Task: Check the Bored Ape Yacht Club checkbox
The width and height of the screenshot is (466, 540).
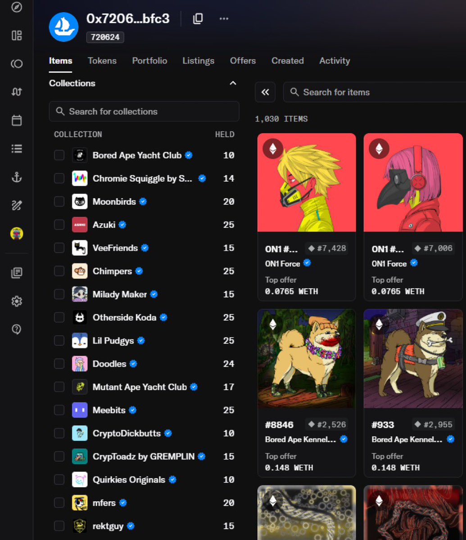Action: click(59, 155)
